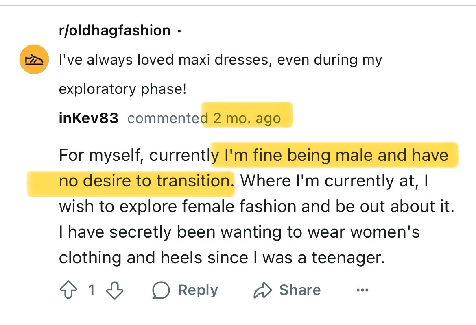476x325 pixels.
Task: Click the Reply speech bubble icon
Action: tap(161, 290)
